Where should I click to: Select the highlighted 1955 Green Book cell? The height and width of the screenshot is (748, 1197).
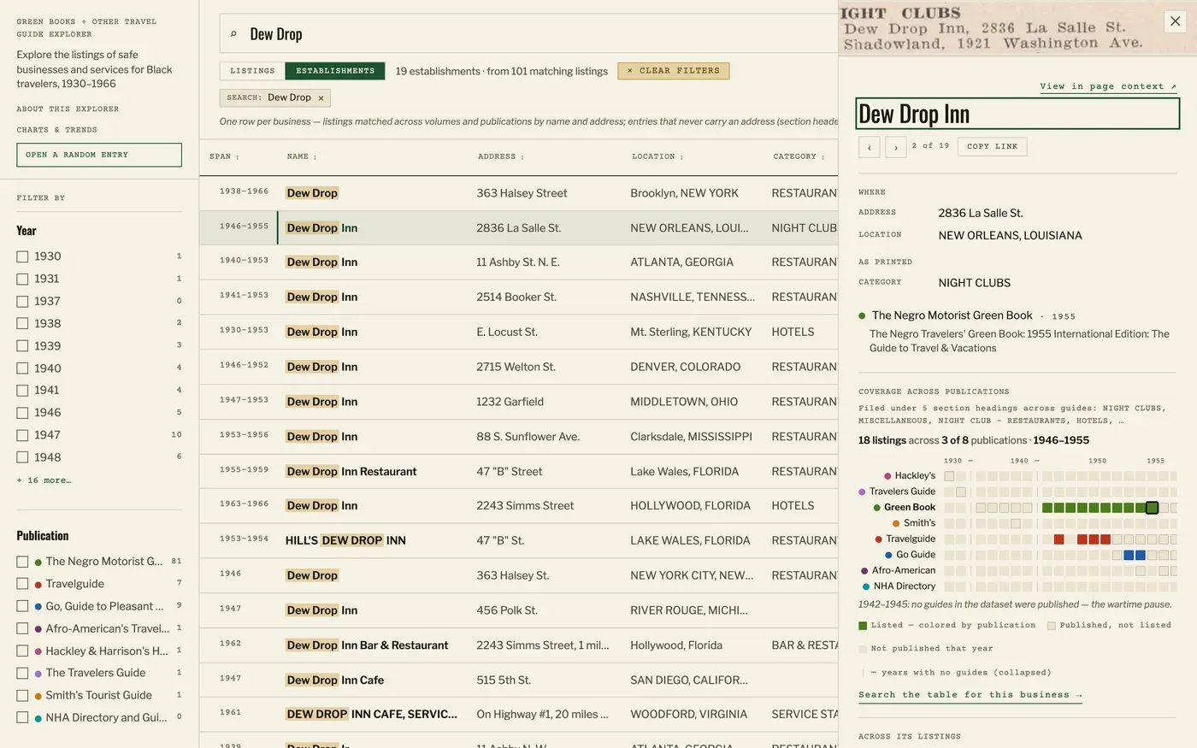(x=1152, y=508)
